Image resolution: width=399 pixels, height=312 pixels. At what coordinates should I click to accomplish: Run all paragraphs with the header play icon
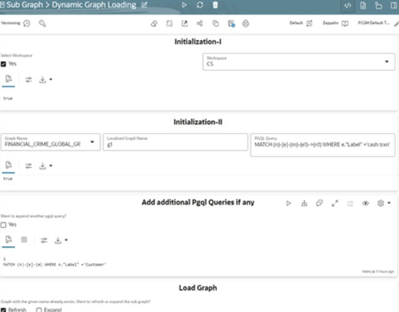tap(184, 5)
